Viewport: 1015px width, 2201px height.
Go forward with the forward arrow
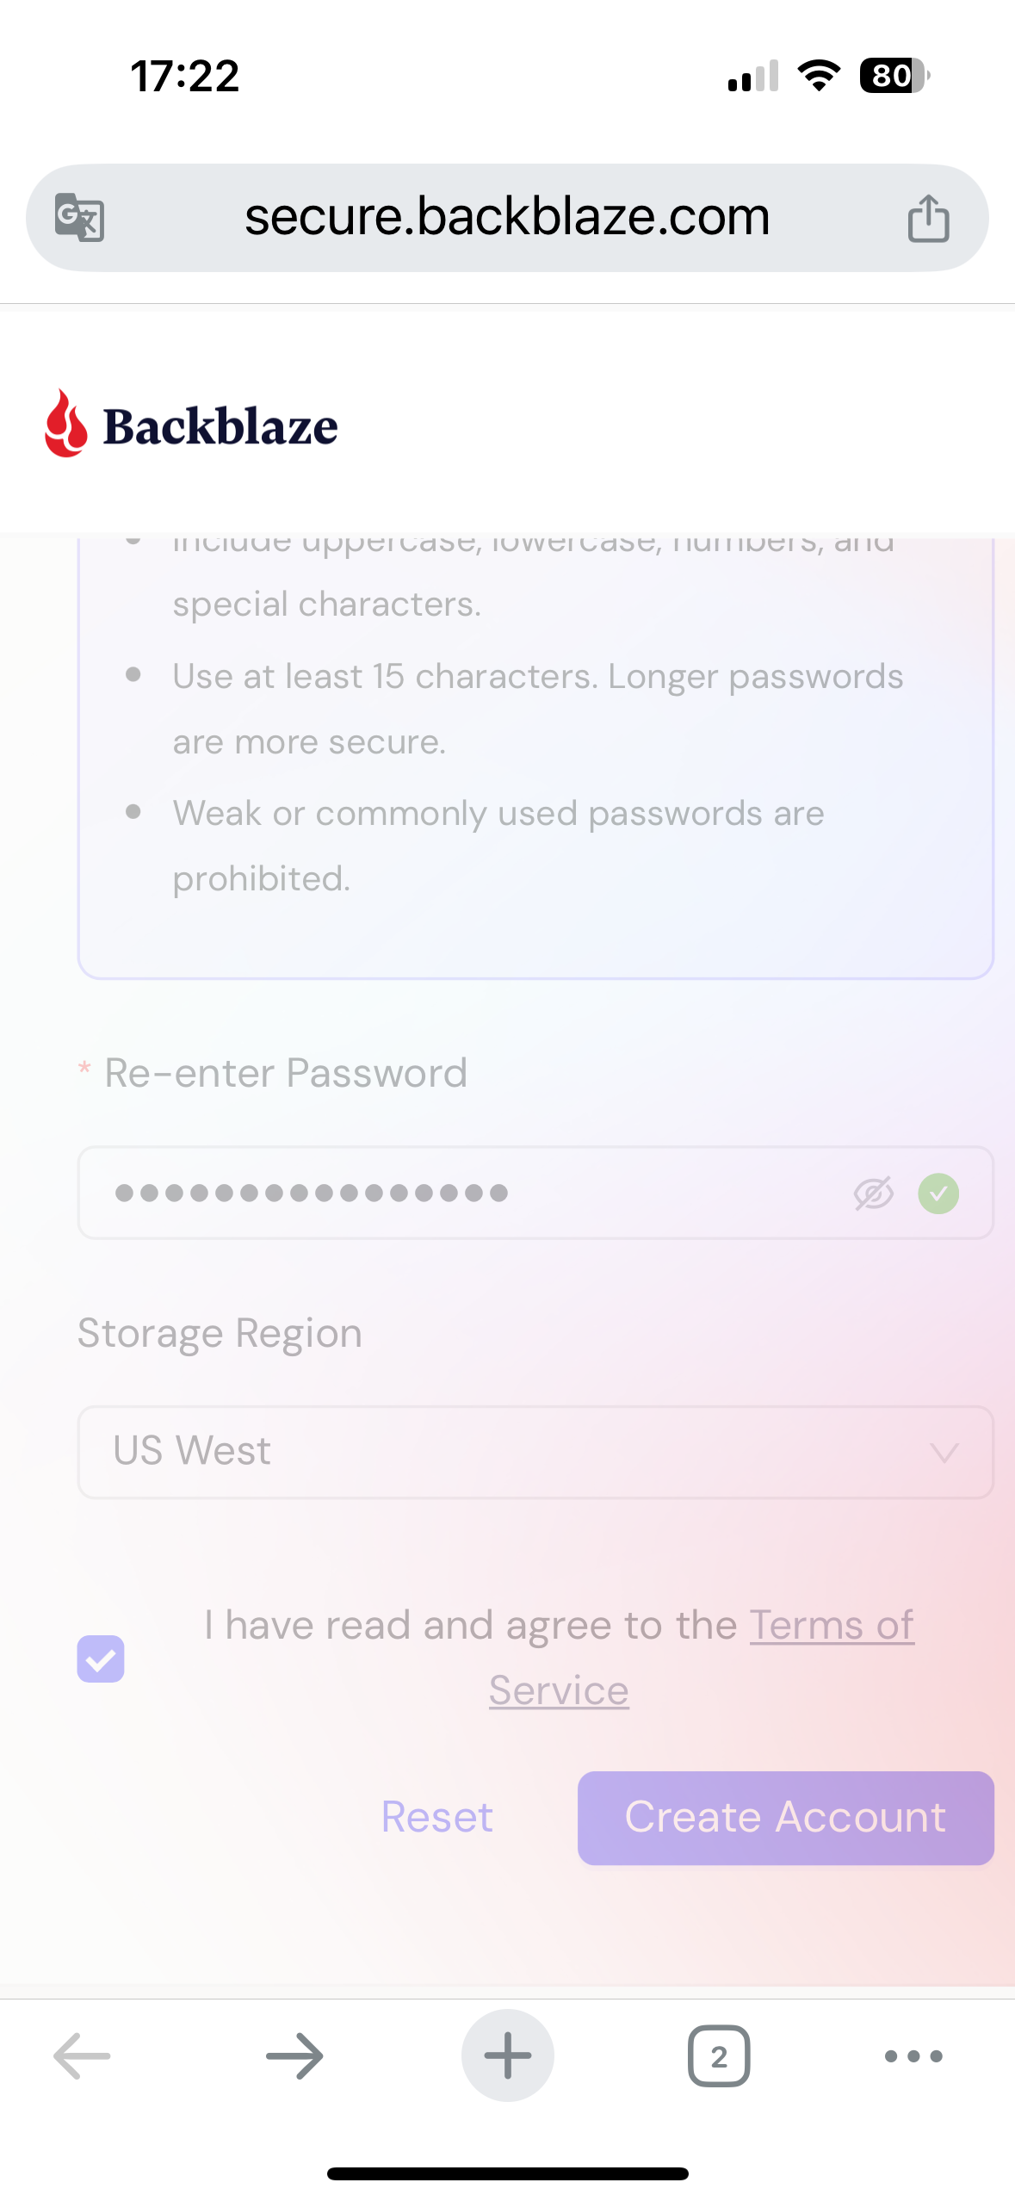[x=294, y=2055]
